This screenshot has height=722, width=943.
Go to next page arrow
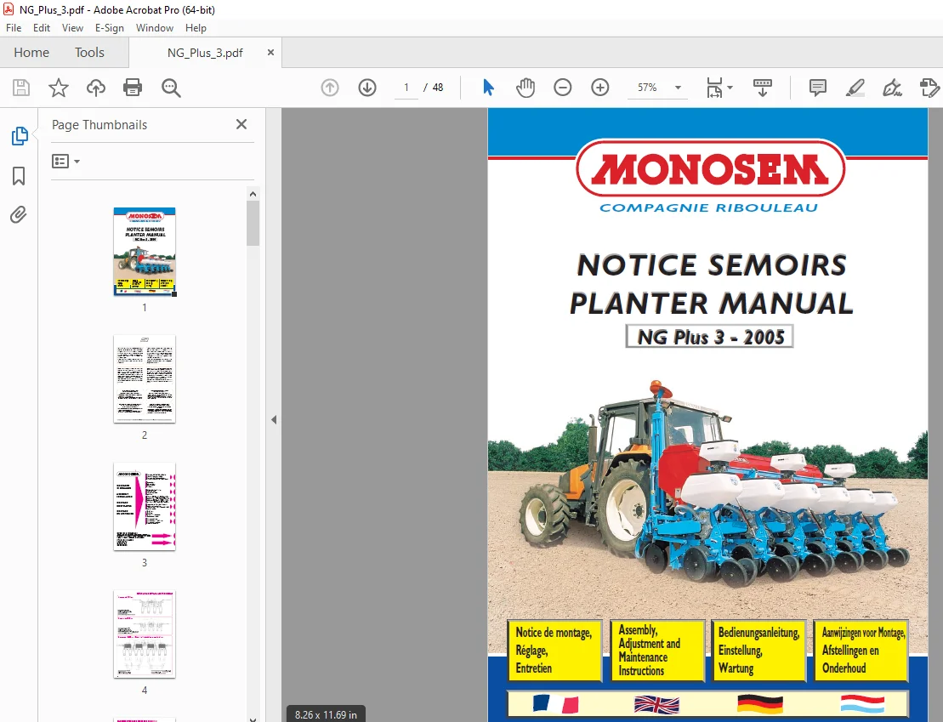[x=366, y=88]
